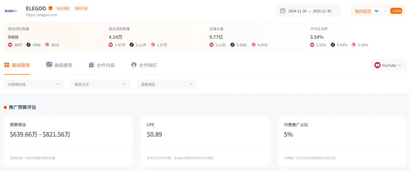Click the YouTube logo in platform selector

coord(377,65)
